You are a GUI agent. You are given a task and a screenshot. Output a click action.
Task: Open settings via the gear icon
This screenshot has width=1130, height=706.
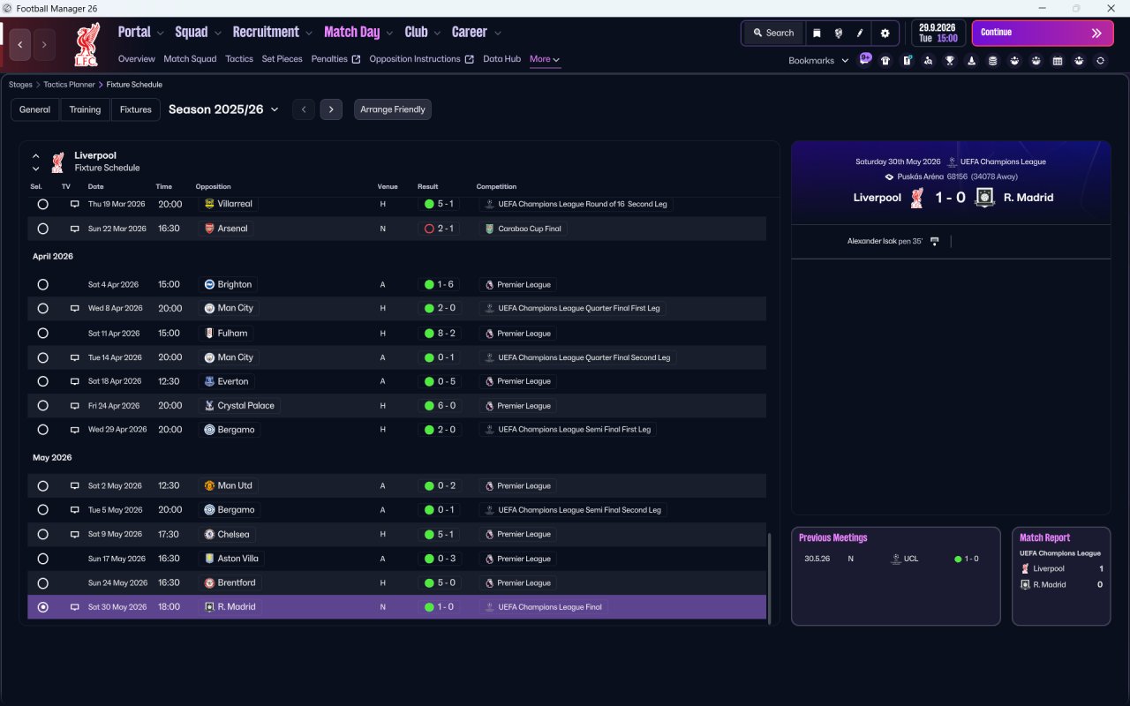point(885,33)
